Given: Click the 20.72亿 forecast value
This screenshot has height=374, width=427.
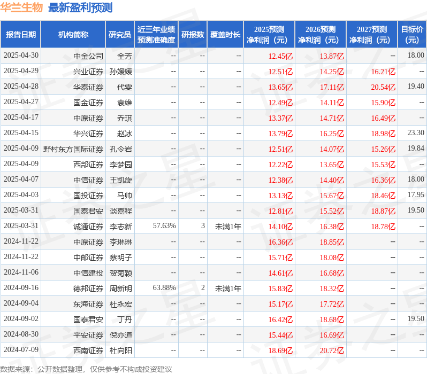Looking at the screenshot, I should [x=332, y=350].
